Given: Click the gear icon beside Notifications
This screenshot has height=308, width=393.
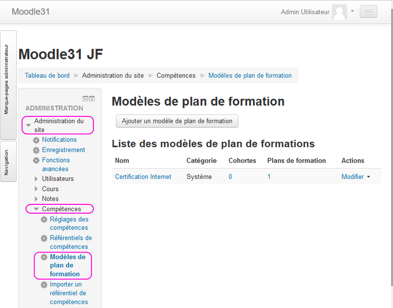Looking at the screenshot, I should [36, 140].
